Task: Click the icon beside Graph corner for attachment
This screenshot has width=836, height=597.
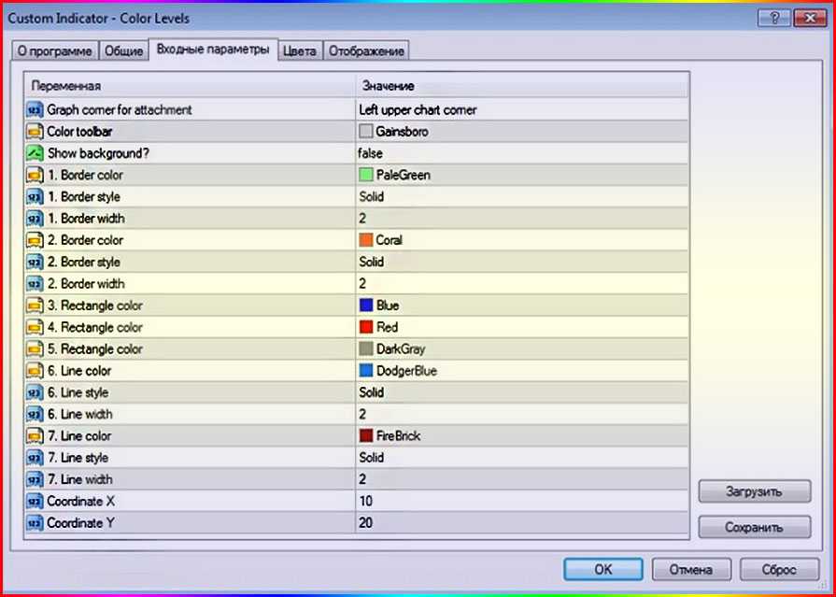Action: coord(35,110)
